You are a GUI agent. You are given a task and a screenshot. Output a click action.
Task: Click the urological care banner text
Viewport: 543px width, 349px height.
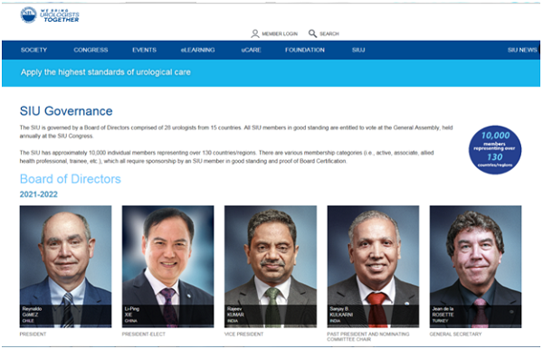pyautogui.click(x=106, y=72)
